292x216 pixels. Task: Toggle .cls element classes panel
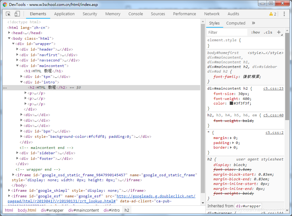tap(268, 32)
